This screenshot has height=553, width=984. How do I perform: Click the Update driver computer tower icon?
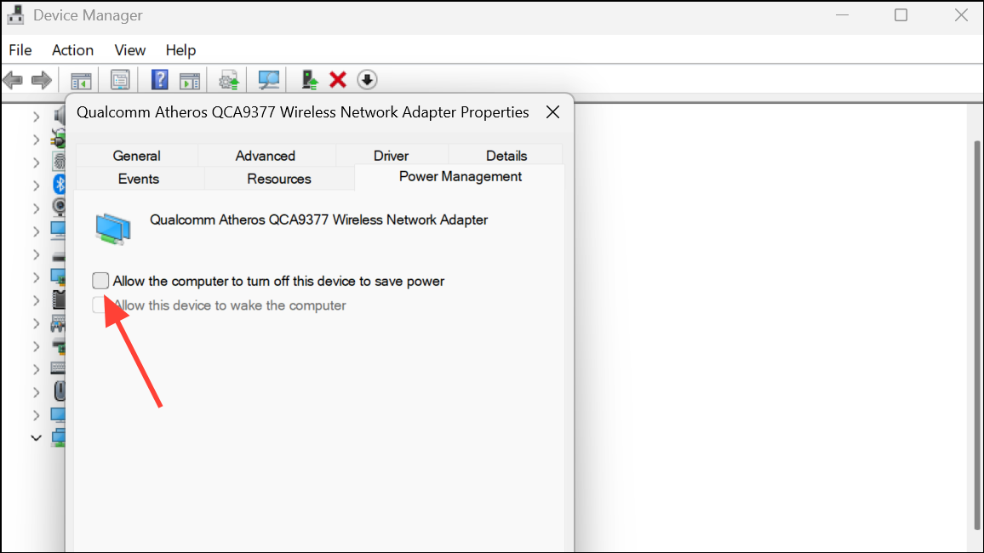point(309,80)
